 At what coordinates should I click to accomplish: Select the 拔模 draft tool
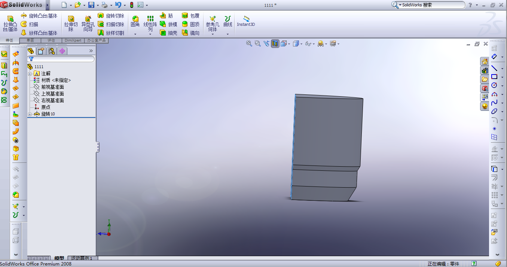pyautogui.click(x=168, y=24)
